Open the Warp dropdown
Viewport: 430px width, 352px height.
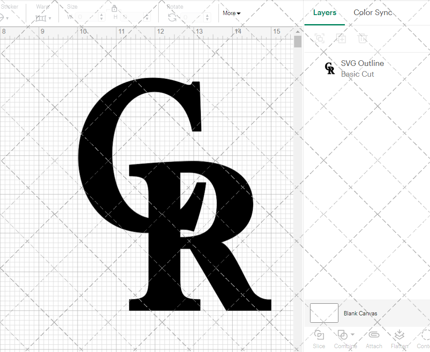coord(43,18)
